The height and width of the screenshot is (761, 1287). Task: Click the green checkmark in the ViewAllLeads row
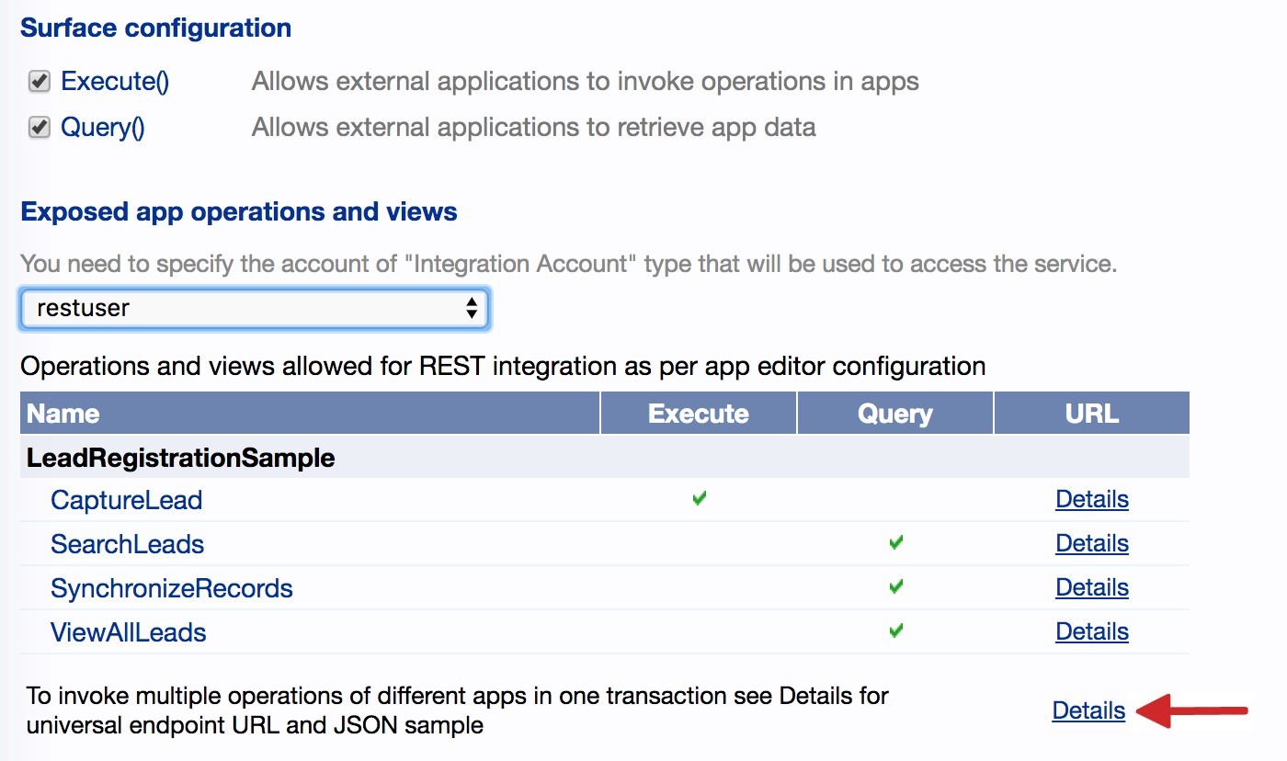coord(896,630)
